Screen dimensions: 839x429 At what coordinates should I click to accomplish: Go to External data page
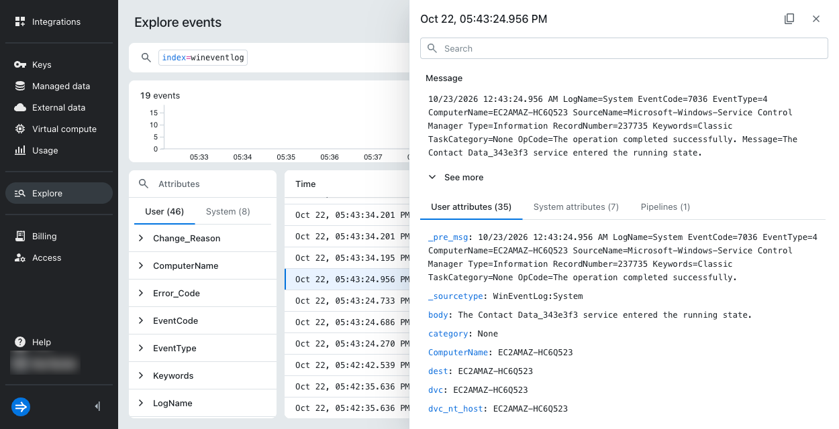[x=59, y=107]
